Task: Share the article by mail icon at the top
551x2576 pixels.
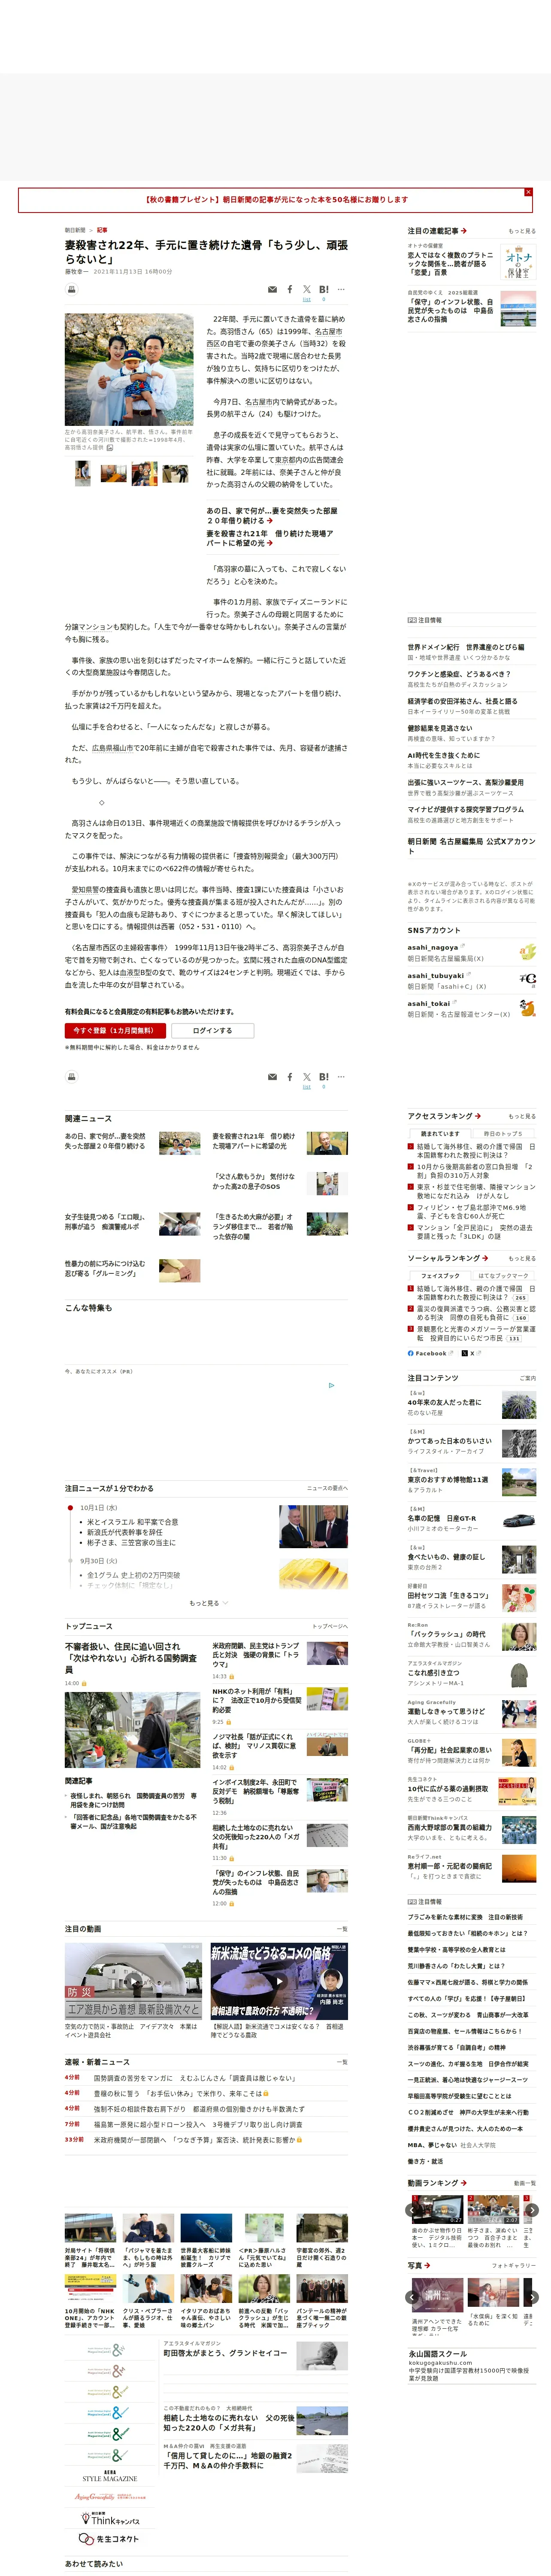Action: coord(272,290)
